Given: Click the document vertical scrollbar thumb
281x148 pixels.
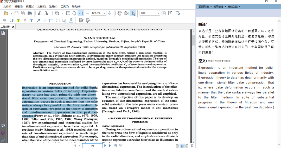Looking at the screenshot, I should click(194, 41).
